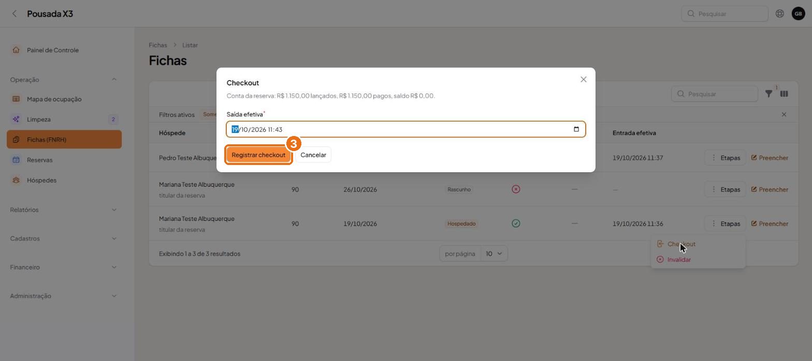The height and width of the screenshot is (361, 812).
Task: Open the por página 10 dropdown
Action: pos(494,253)
